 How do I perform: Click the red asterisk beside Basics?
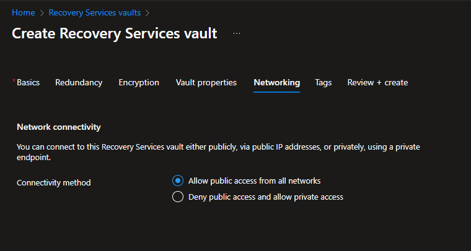pos(14,80)
